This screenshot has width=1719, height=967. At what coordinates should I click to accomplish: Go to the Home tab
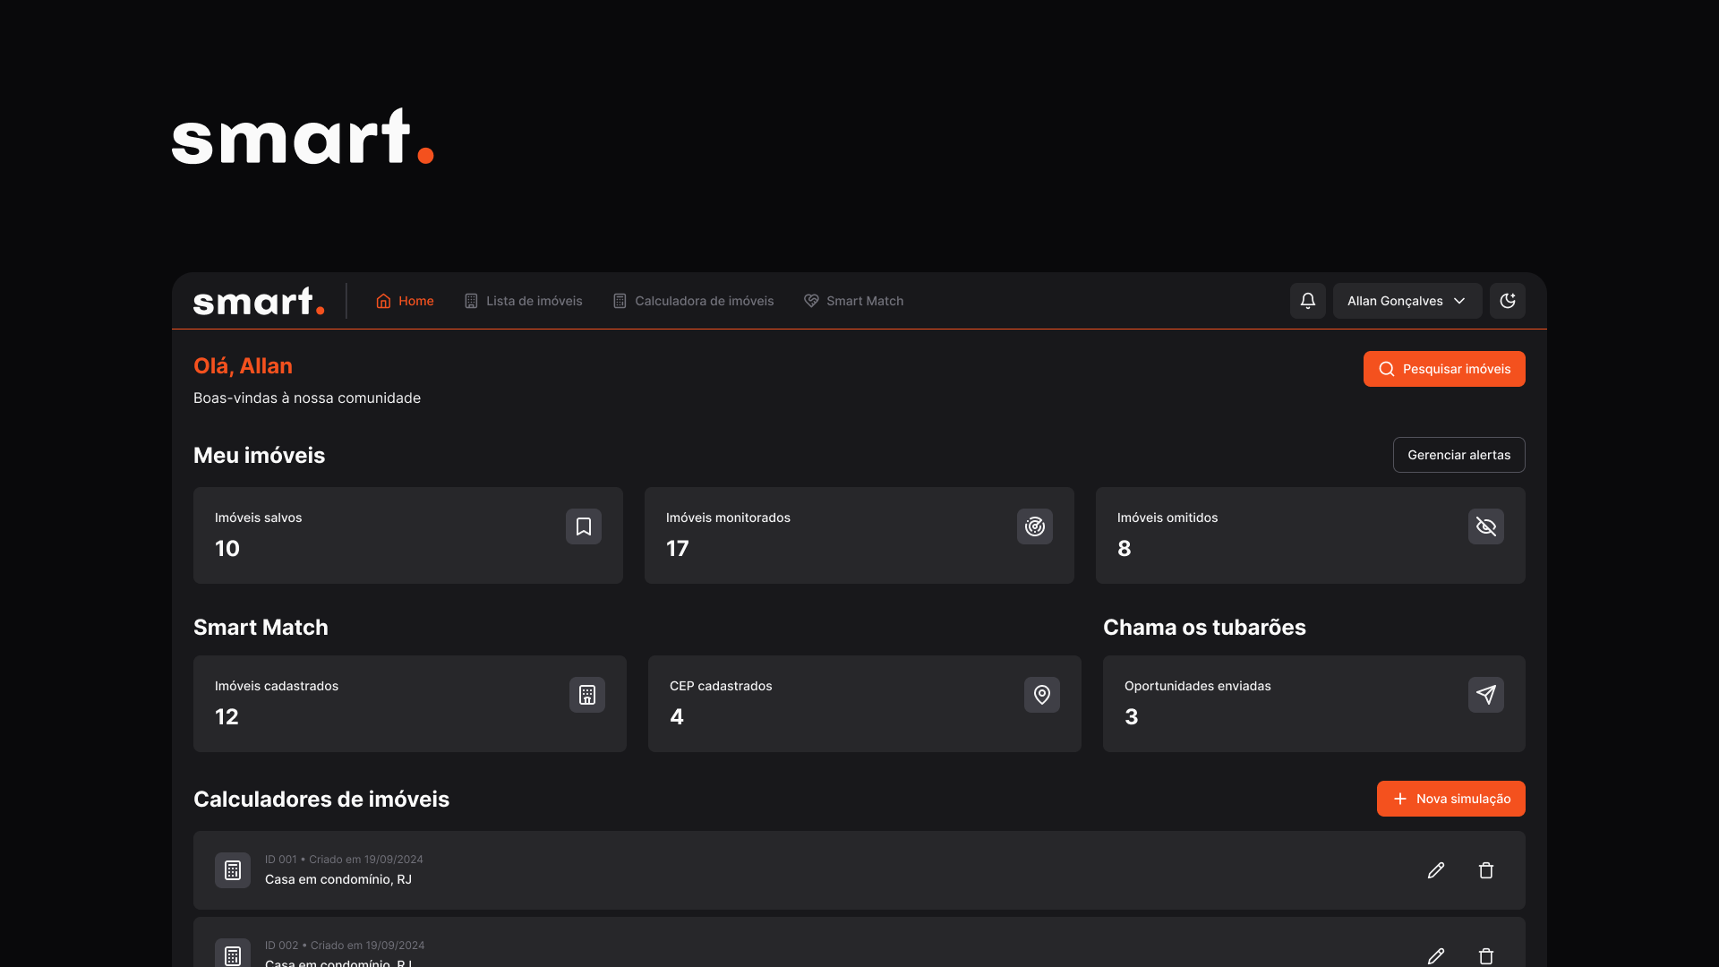[x=405, y=301]
